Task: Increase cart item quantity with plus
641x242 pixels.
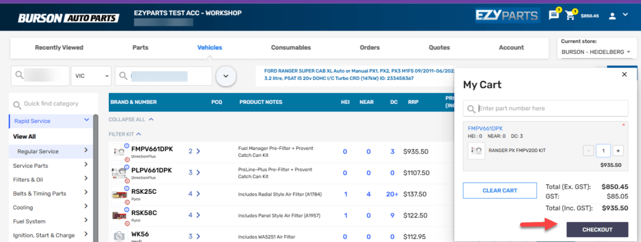Action: (x=618, y=151)
